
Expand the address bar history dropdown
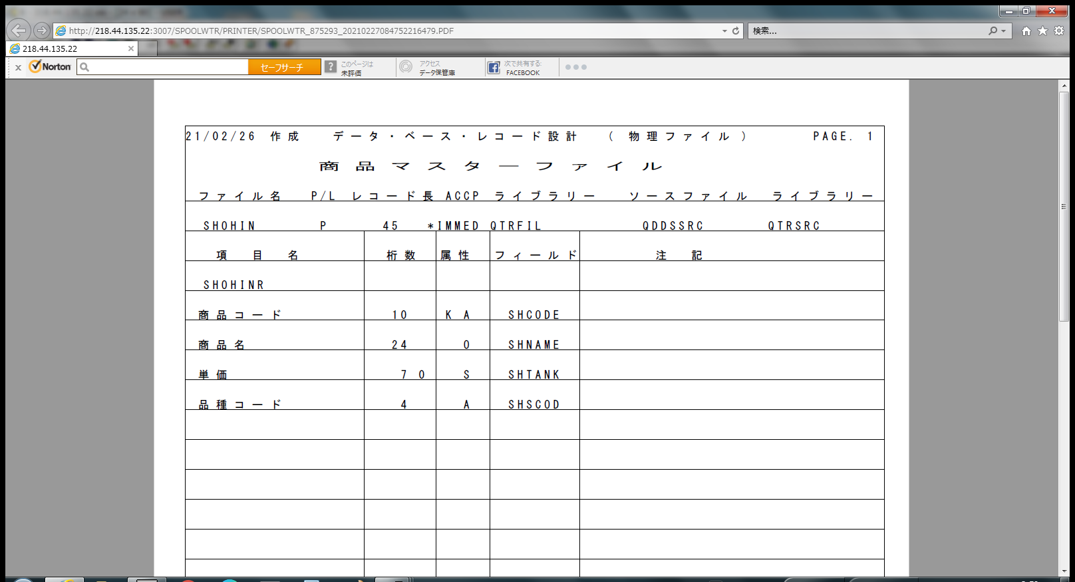tap(724, 31)
